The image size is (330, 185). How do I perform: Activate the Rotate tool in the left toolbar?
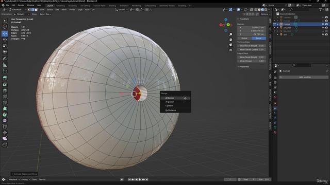[x=5, y=40]
